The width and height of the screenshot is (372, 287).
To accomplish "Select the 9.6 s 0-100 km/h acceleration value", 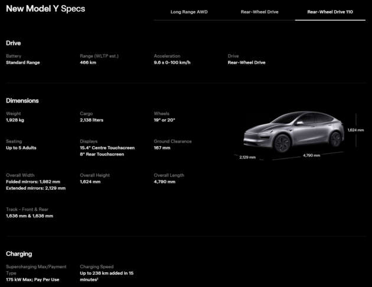I will pos(172,62).
